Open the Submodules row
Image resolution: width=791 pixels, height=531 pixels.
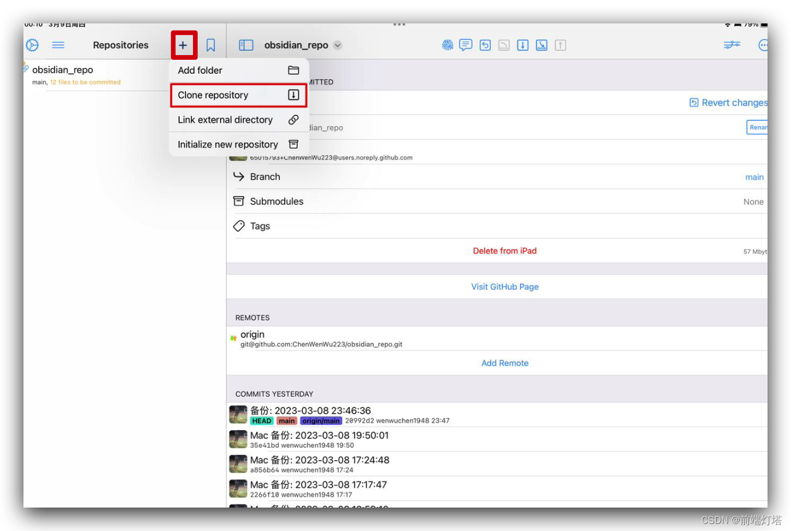(x=497, y=201)
